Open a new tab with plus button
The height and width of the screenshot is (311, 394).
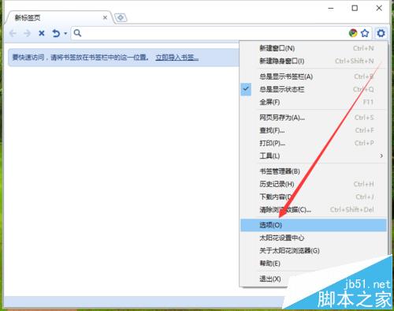click(121, 18)
